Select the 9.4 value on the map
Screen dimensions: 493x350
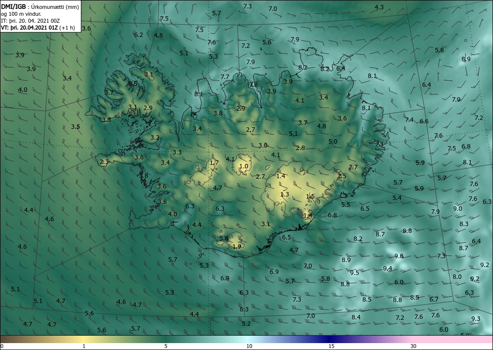387,268
